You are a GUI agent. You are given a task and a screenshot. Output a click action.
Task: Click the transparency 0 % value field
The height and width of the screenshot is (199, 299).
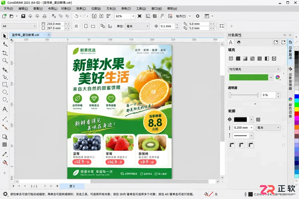tap(268, 95)
